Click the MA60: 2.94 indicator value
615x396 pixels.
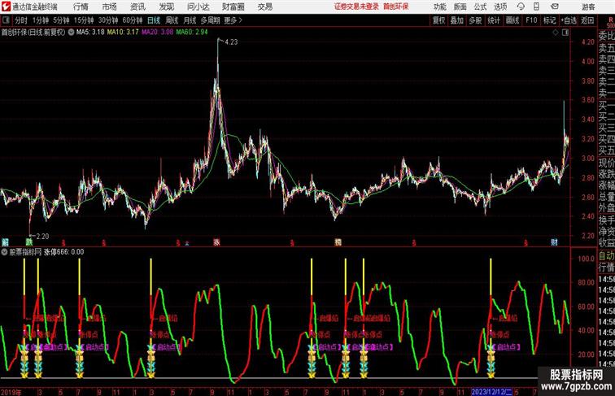(x=192, y=33)
